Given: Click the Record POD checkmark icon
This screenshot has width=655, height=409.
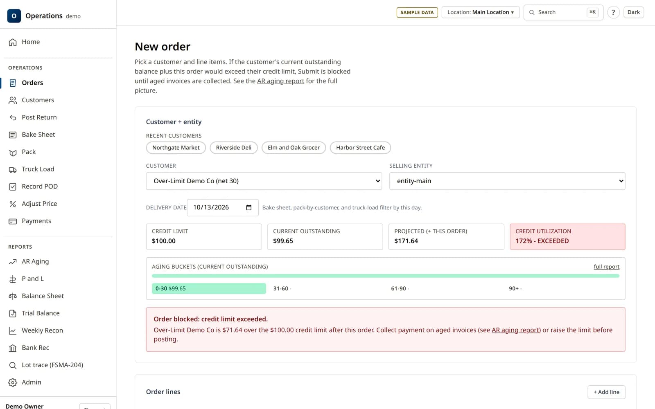Looking at the screenshot, I should 13,187.
